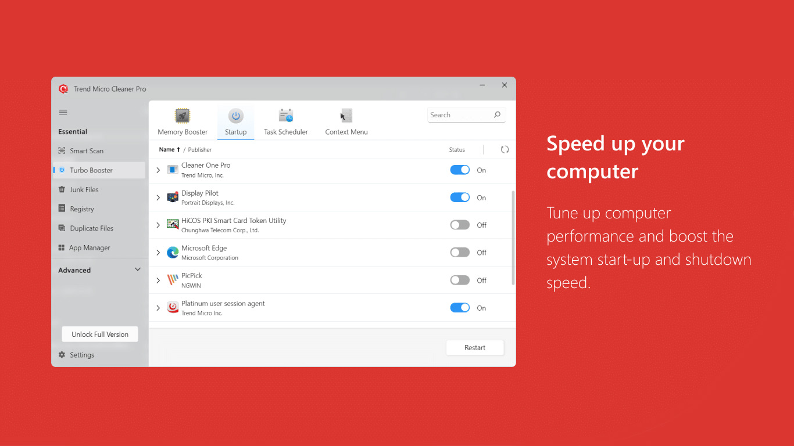Click the Junk Files trash icon
The height and width of the screenshot is (446, 794).
point(62,189)
